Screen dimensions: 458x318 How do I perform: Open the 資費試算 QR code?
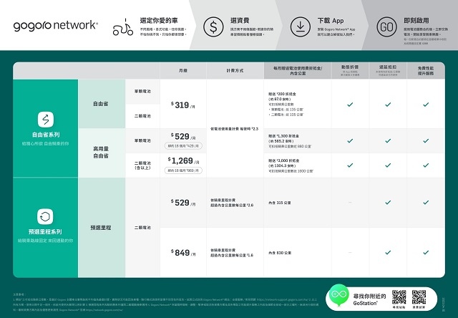(419, 297)
